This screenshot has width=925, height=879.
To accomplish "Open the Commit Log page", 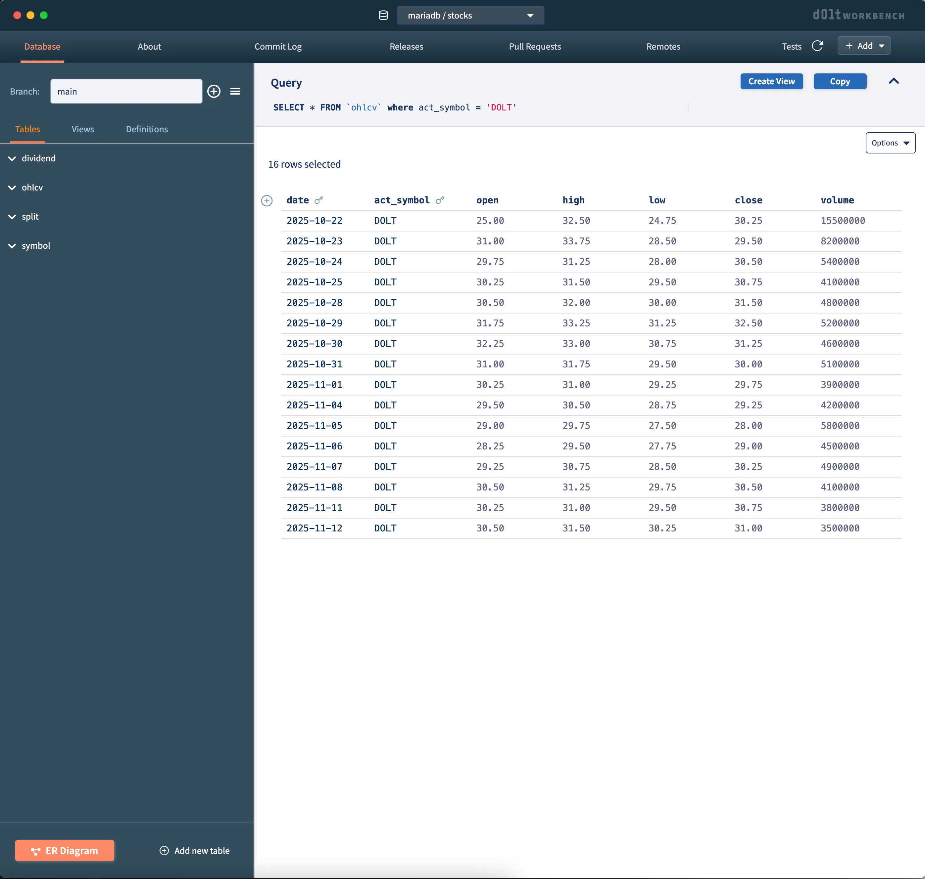I will (x=278, y=46).
